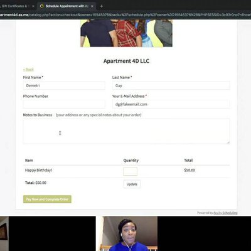Click Pay Now and Complete Order
Image resolution: width=251 pixels, height=251 pixels.
coord(47,199)
